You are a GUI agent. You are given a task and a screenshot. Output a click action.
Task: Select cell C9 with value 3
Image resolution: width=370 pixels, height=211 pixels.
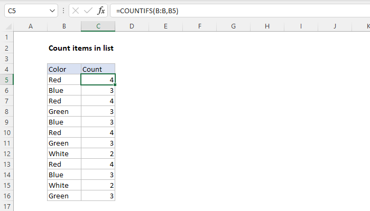point(98,122)
